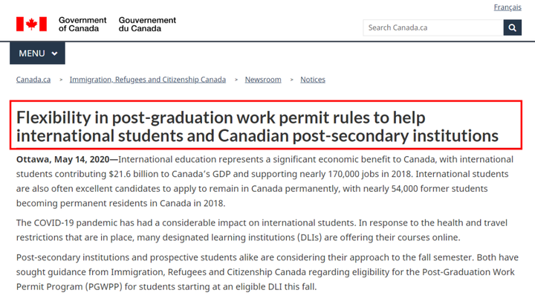Screen dimensions: 535x296
Task: Switch language to Français
Action: (508, 7)
